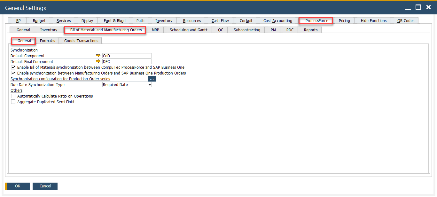Click the orange link arrow beside Default Component
This screenshot has width=437, height=197.
[x=98, y=55]
